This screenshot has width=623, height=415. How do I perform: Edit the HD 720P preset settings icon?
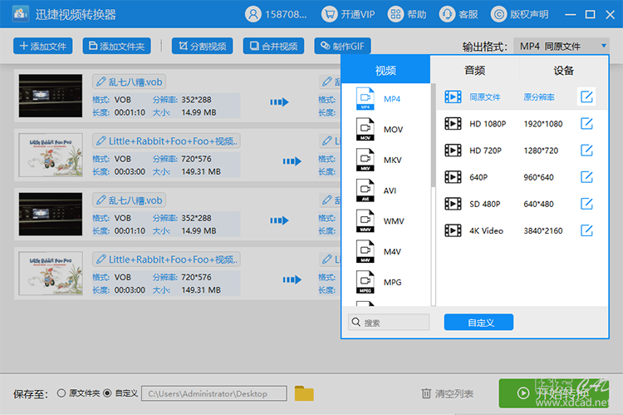point(586,150)
